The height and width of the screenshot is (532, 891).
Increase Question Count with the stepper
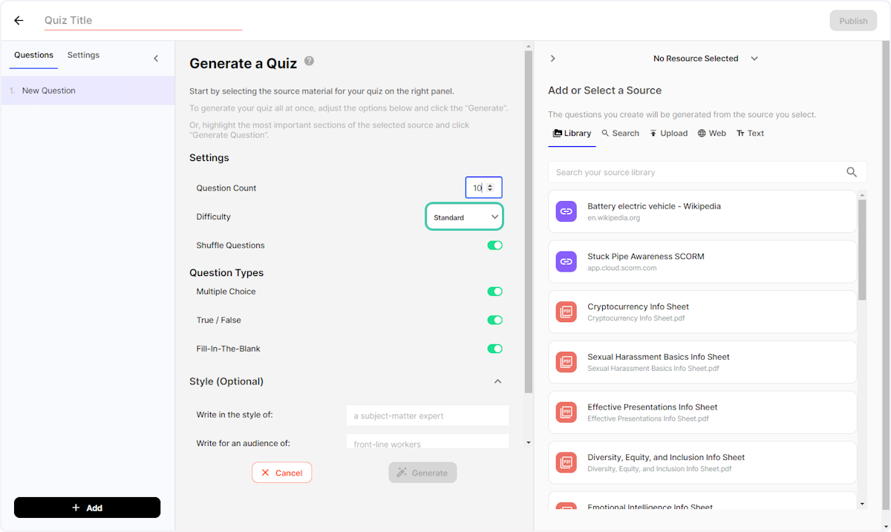point(492,185)
